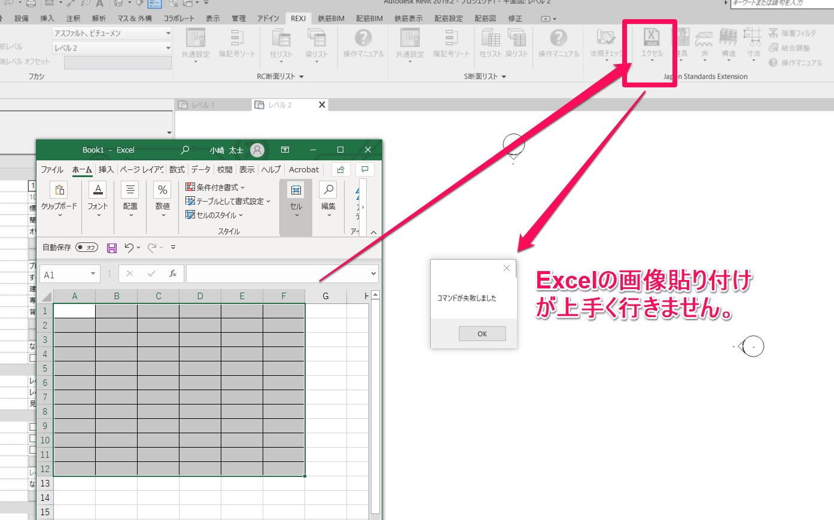Select Excel row 13 header
This screenshot has width=834, height=520.
click(45, 483)
